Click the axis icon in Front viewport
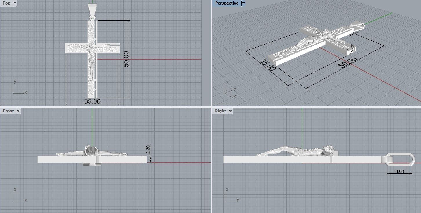Screen dimensions: 421x213 click(19, 195)
